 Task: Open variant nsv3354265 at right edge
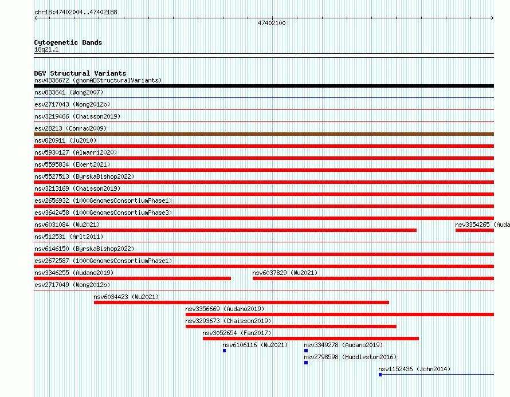pyautogui.click(x=482, y=225)
